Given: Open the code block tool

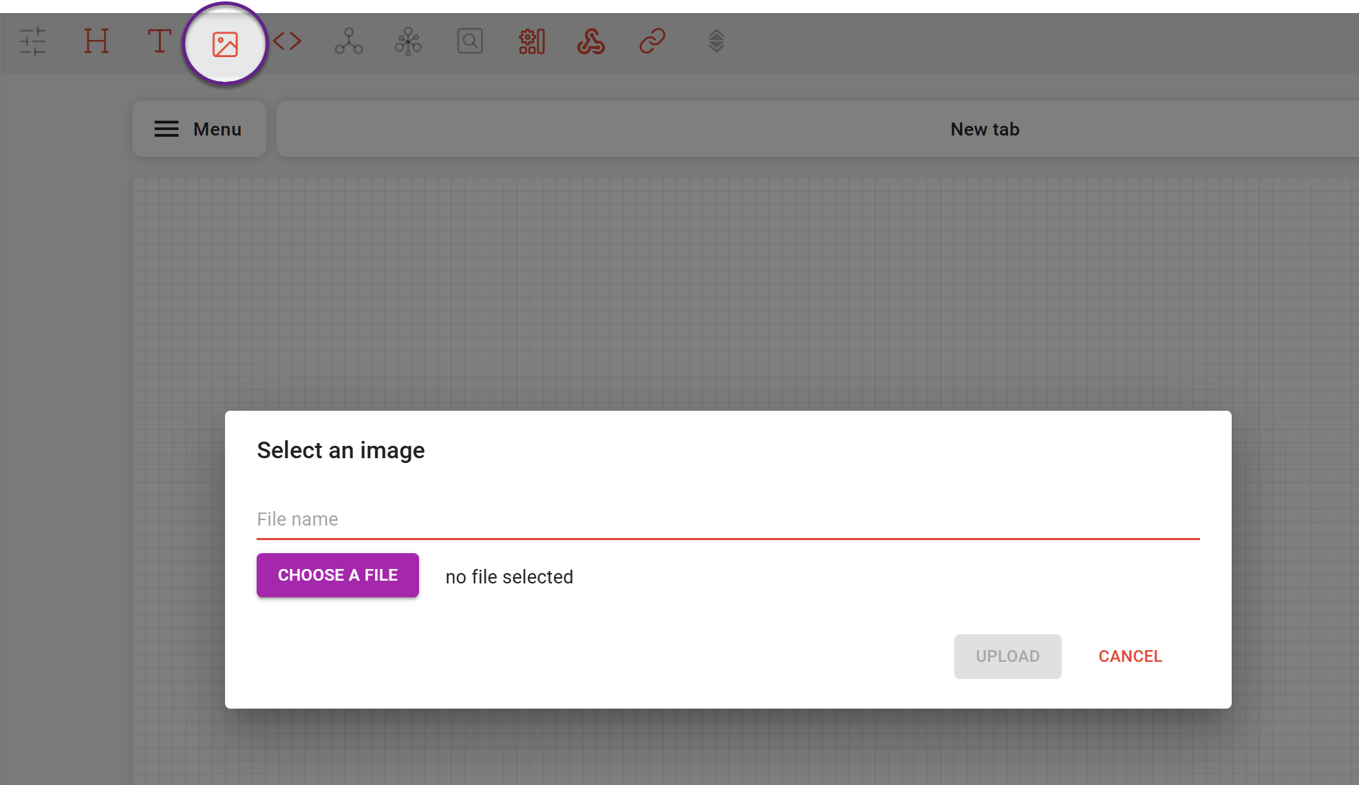Looking at the screenshot, I should point(287,41).
